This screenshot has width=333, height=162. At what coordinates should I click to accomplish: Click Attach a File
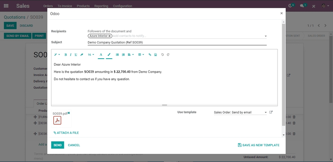click(66, 133)
